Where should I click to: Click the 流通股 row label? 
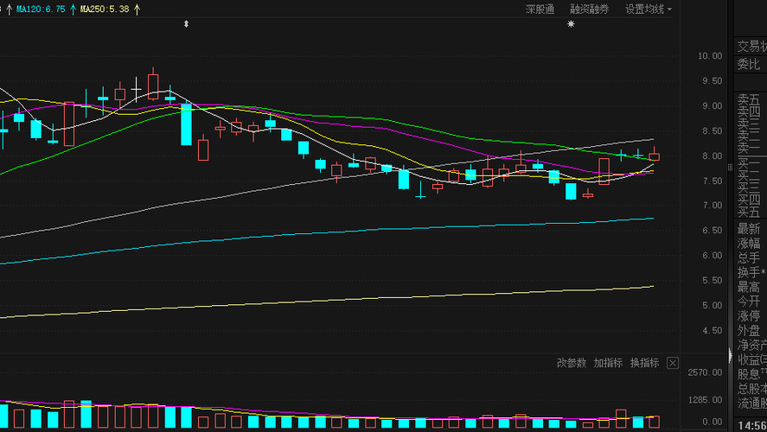752,403
